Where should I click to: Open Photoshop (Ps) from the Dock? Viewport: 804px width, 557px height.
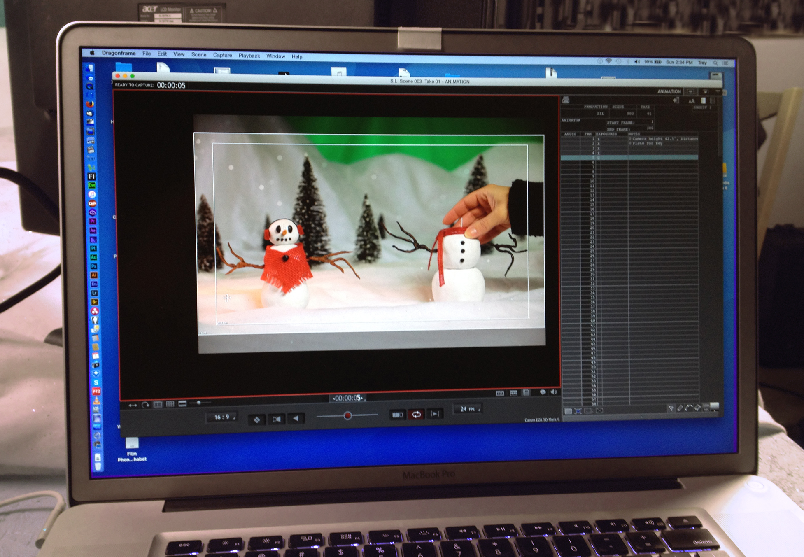94,266
